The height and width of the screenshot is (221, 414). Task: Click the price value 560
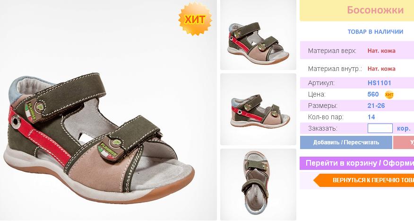[373, 94]
